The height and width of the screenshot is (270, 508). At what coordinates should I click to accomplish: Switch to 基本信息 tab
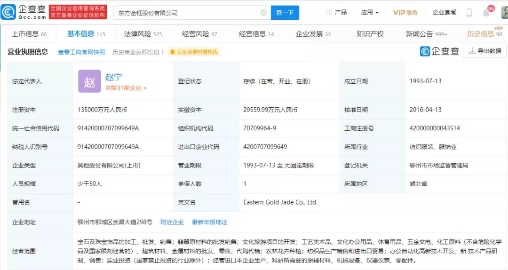click(86, 34)
